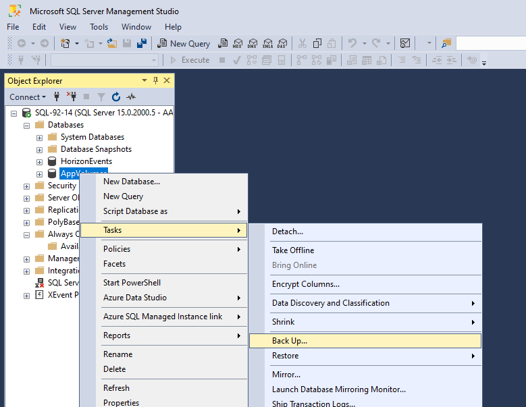Click the MDX query icon in toolbar
The height and width of the screenshot is (407, 526).
coord(237,43)
